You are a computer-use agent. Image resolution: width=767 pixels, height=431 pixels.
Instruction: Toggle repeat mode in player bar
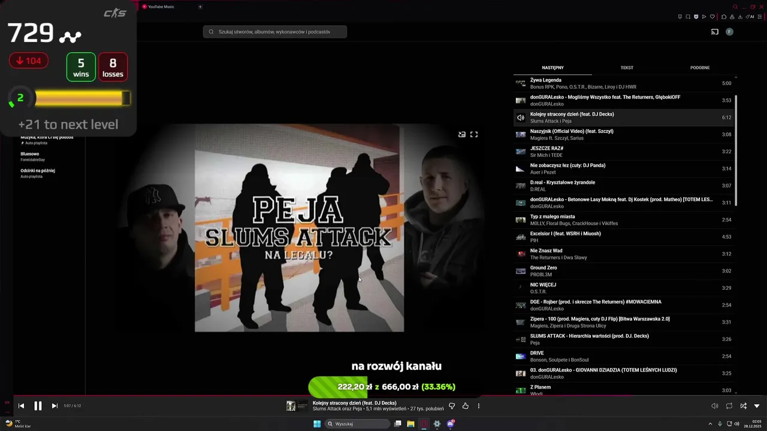pyautogui.click(x=729, y=406)
